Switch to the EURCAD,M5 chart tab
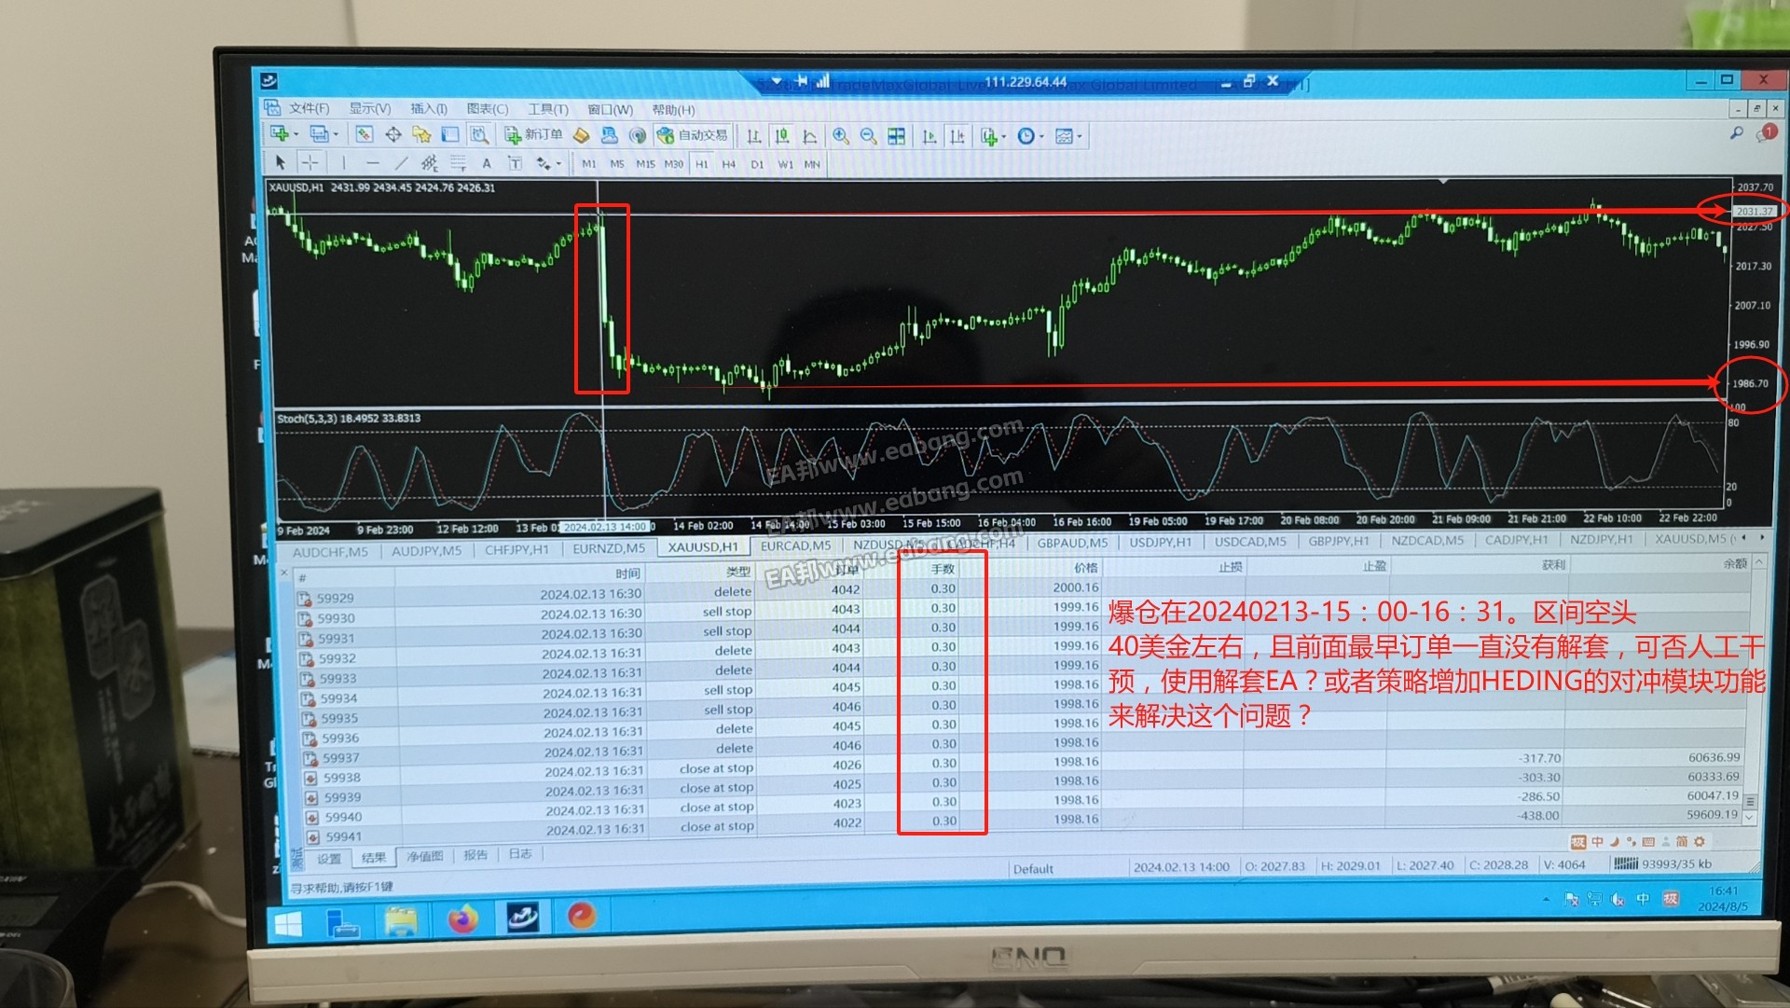 [794, 545]
